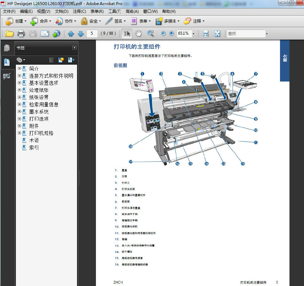Click the panel splitter collapse handle
Viewport: 304px width, 286px height.
coord(79,178)
